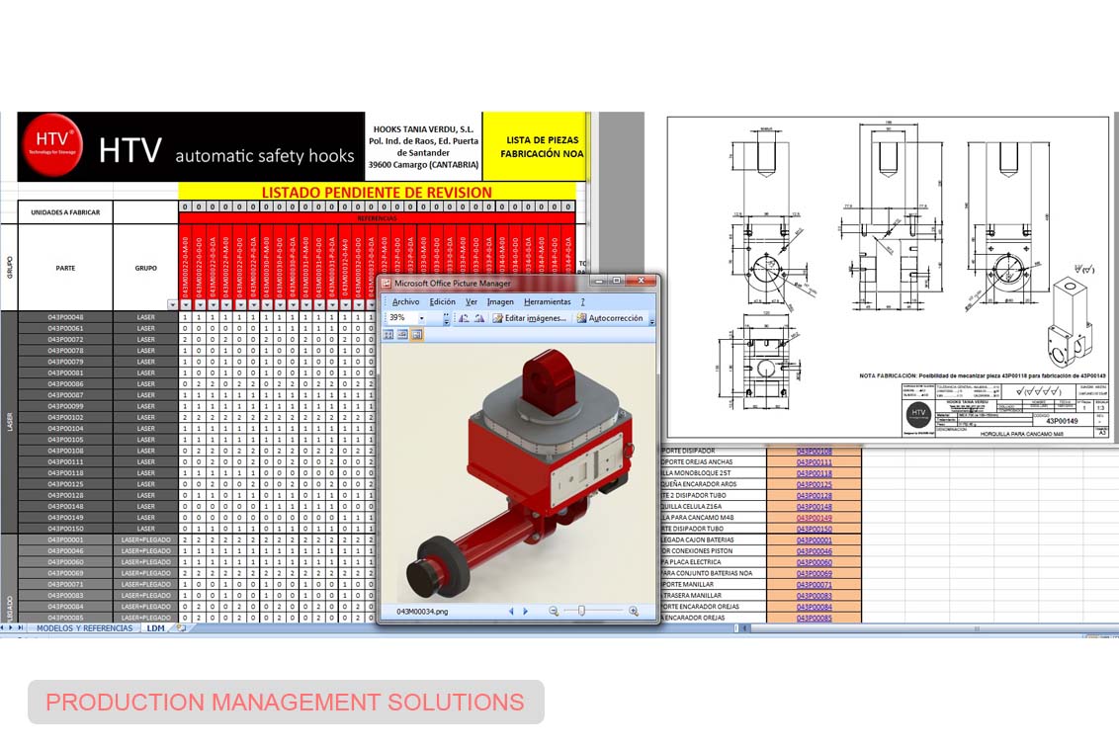
Task: Expand the GRUPO column filter dropdown
Action: 172,304
